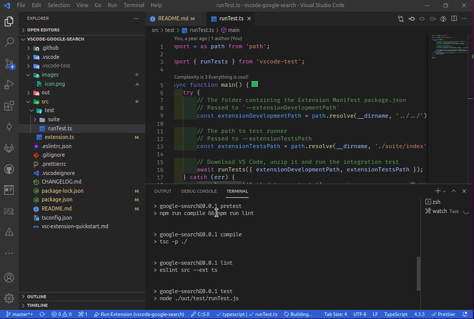
Task: Click the master branch indicator
Action: (x=19, y=314)
